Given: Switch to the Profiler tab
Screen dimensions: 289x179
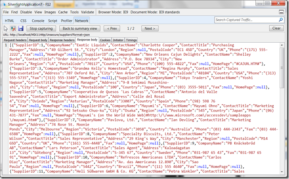Looking at the screenshot, I should pyautogui.click(x=66, y=21).
